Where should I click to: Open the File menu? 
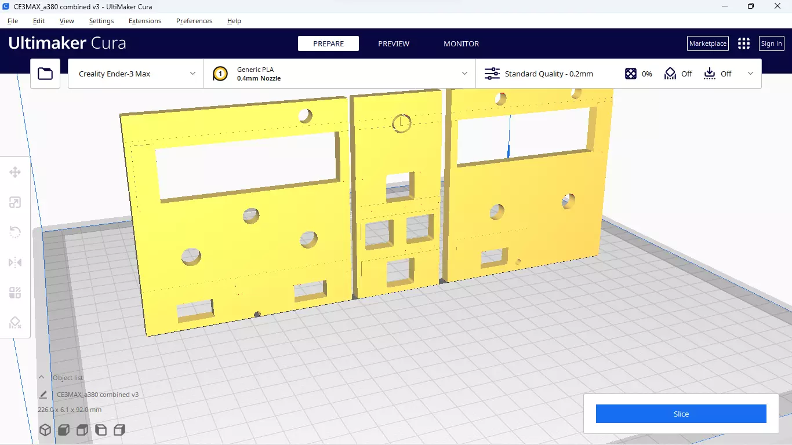click(13, 21)
